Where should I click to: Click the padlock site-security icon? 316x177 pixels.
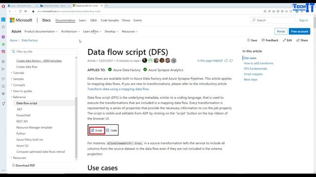pyautogui.click(x=33, y=11)
